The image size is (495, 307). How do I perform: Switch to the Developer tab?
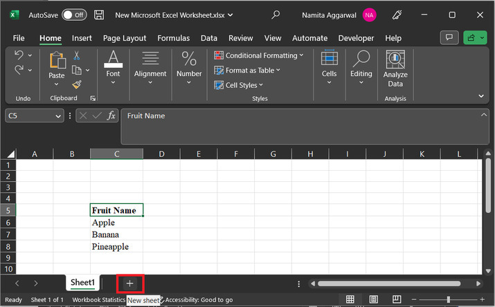point(356,38)
